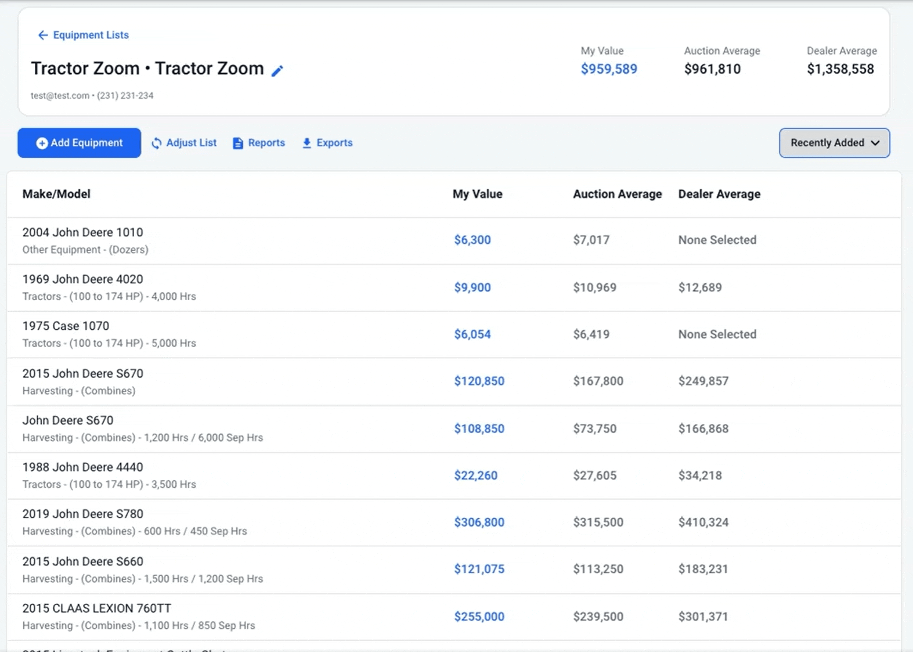Viewport: 913px width, 652px height.
Task: Edit the $6,054 My Value
Action: point(472,334)
